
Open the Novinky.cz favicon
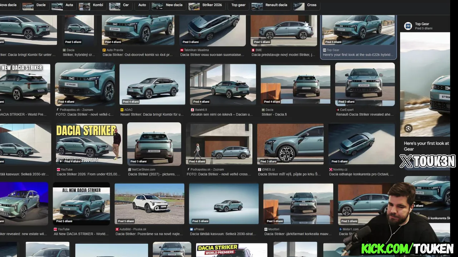(331, 170)
